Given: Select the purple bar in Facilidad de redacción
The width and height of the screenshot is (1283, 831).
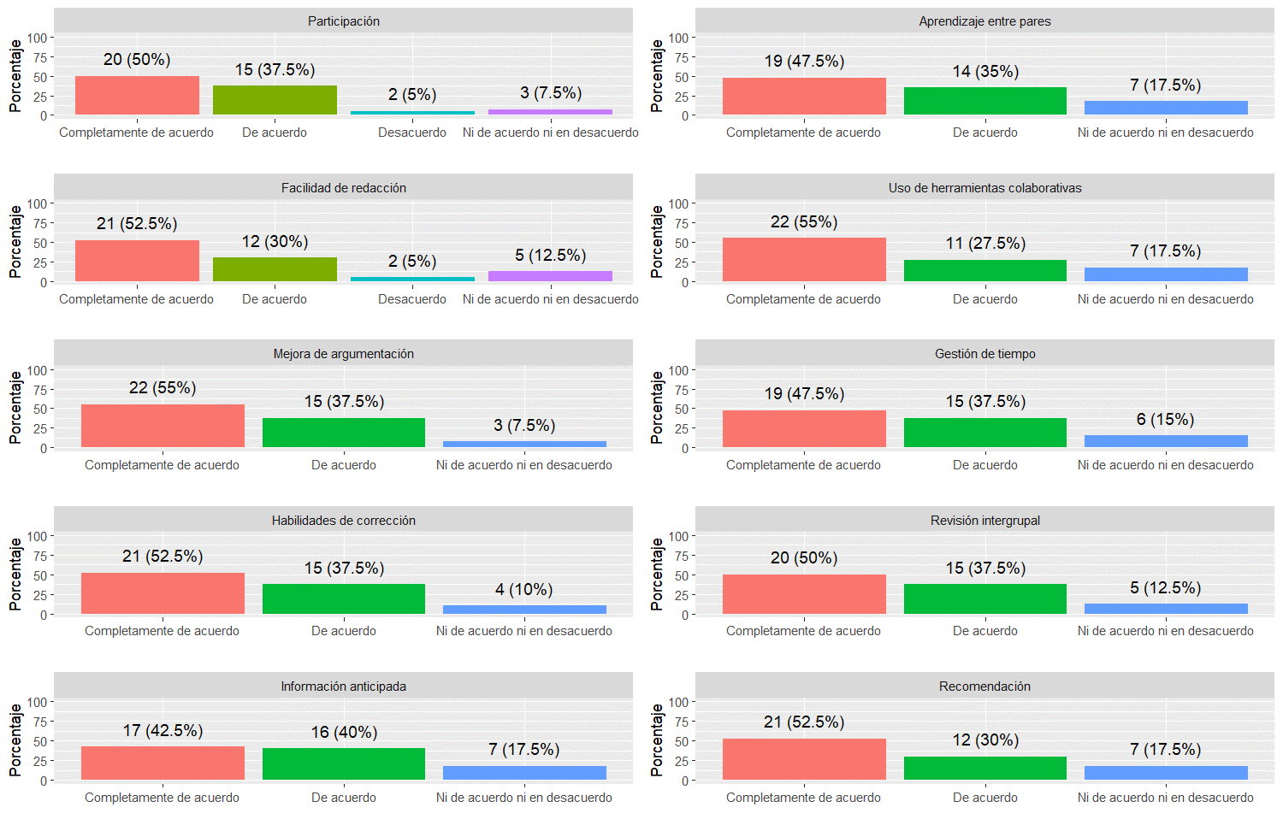Looking at the screenshot, I should (550, 276).
